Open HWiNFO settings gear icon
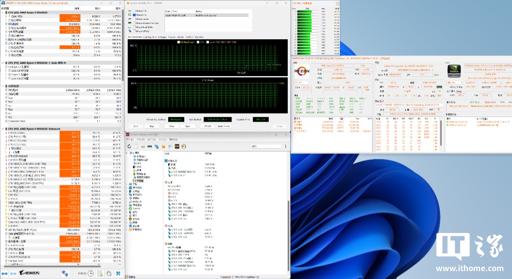Image resolution: width=512 pixels, height=279 pixels. [x=109, y=274]
